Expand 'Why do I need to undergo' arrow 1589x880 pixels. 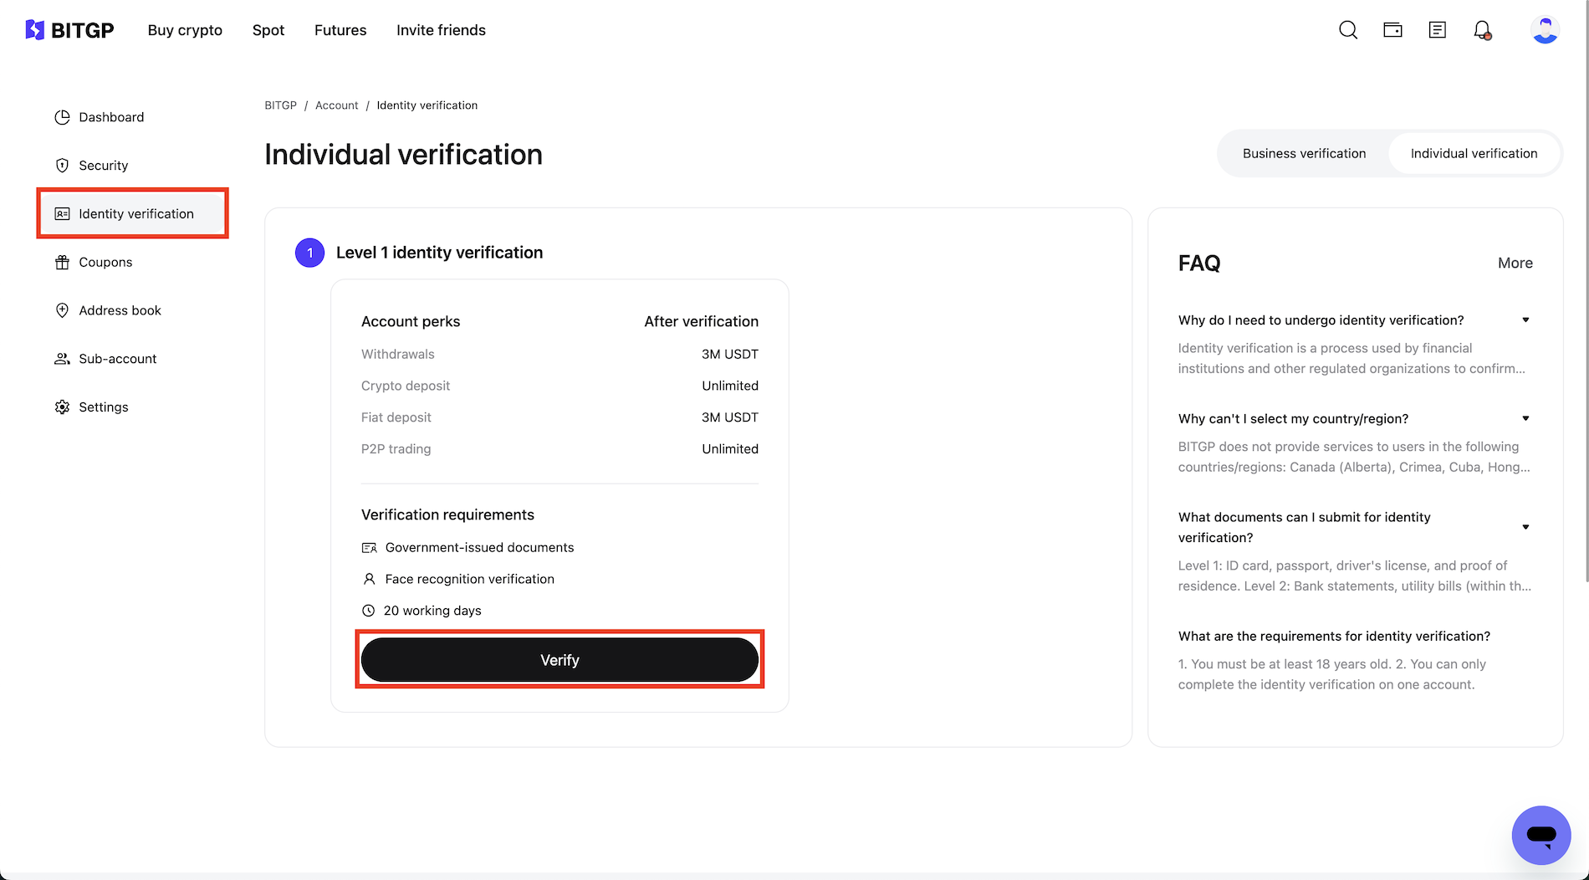coord(1525,320)
